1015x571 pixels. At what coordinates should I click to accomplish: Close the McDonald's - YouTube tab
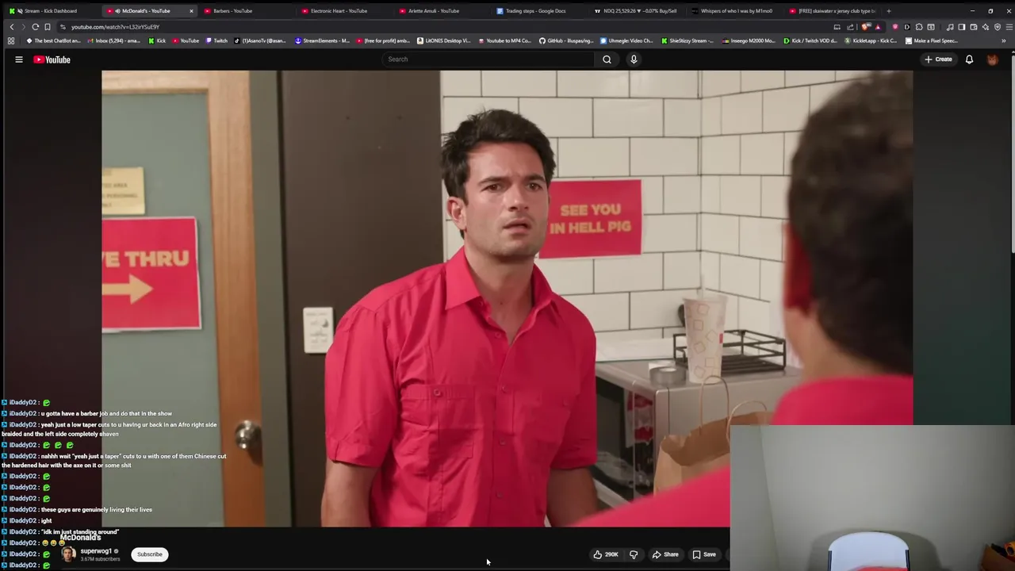tap(190, 11)
